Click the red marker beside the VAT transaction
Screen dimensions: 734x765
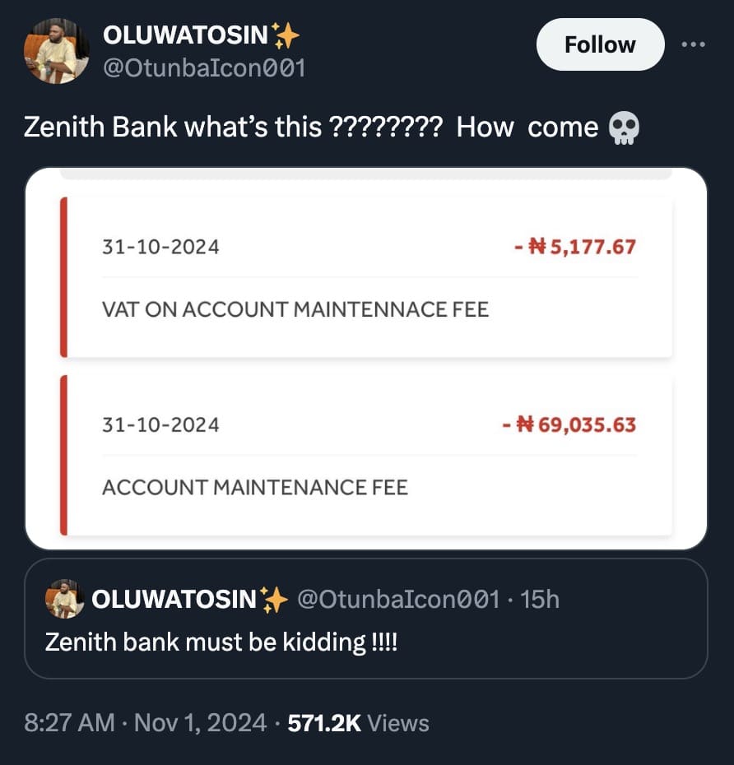pos(63,276)
